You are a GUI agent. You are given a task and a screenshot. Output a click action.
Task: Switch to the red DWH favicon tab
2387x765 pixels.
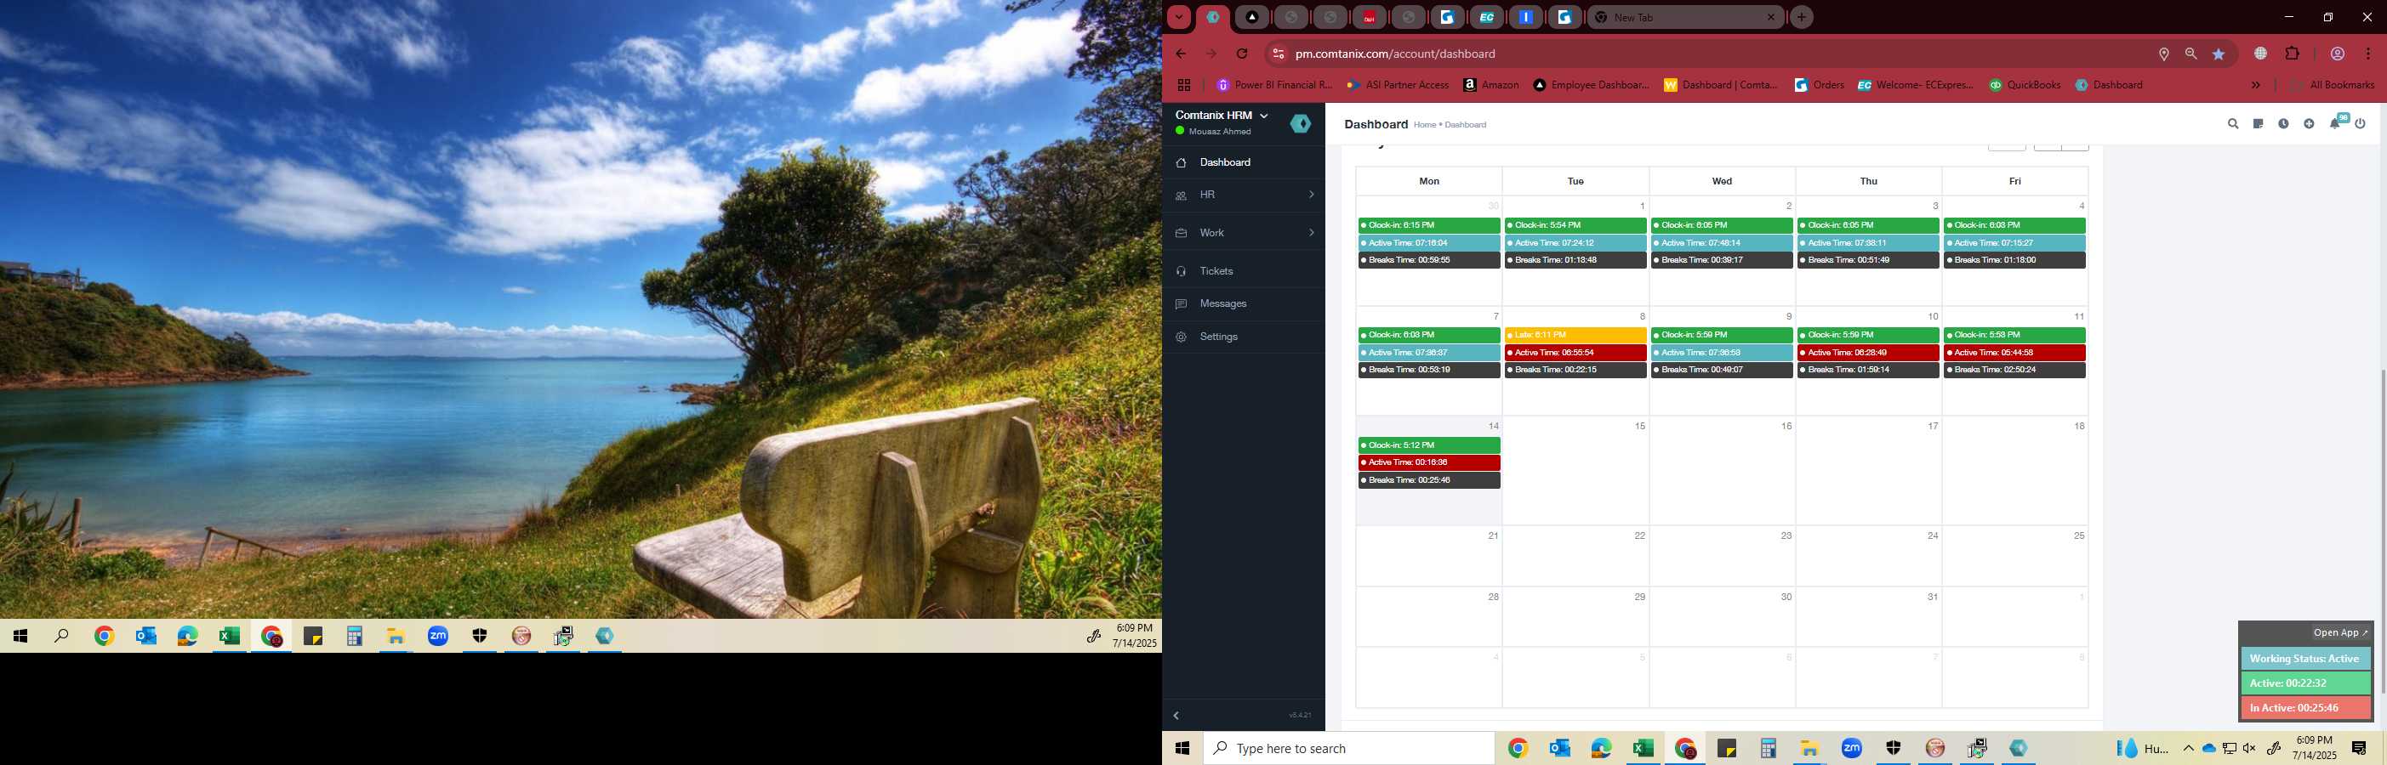pyautogui.click(x=1369, y=18)
